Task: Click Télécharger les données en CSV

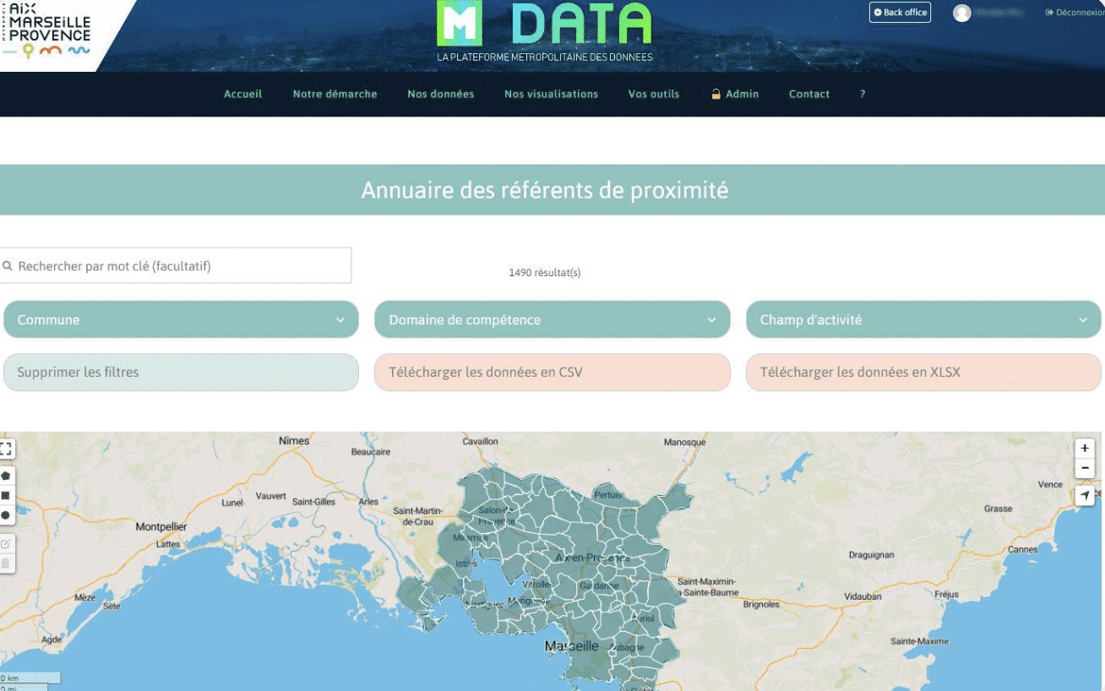Action: (552, 373)
